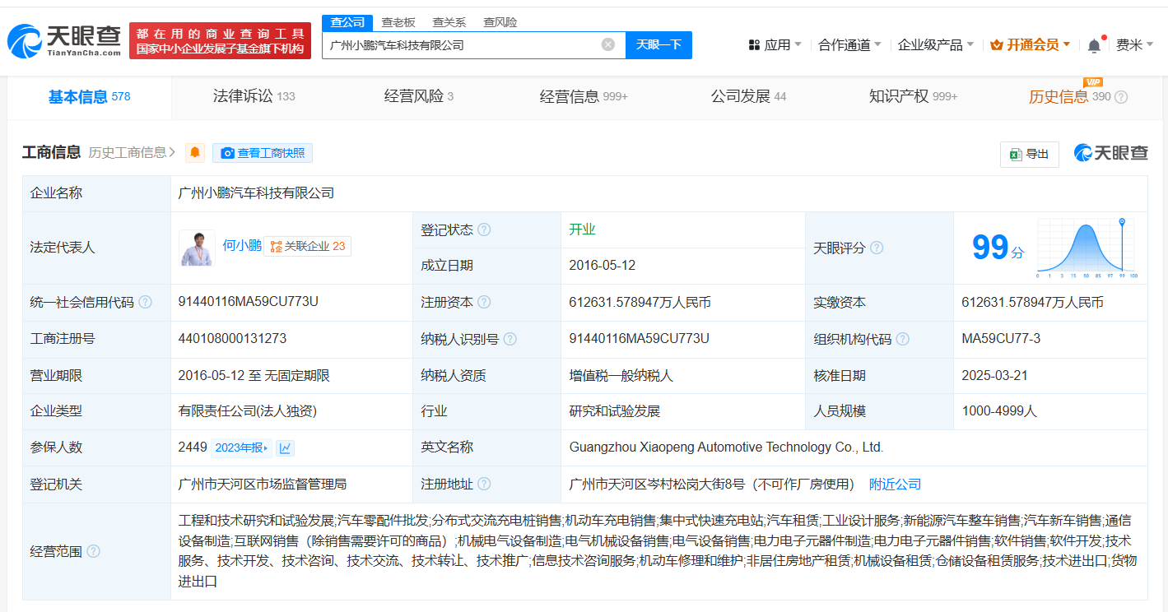Expand the 企业级产品 dropdown menu

point(936,44)
